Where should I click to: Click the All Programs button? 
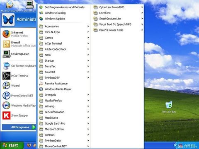[19, 127]
